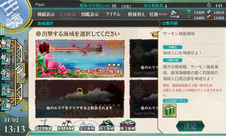Open the アイテム屋 item shop icon
The width and height of the screenshot is (226, 136).
175,14
